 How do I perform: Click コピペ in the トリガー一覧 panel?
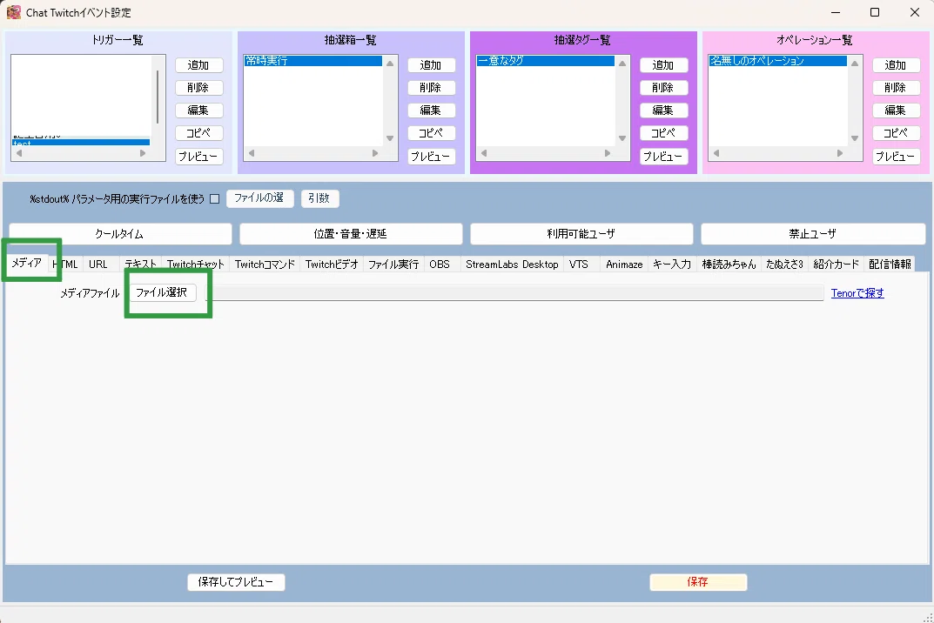click(x=199, y=133)
